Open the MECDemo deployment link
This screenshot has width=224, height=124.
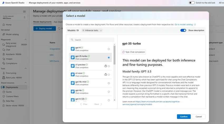click(x=54, y=61)
